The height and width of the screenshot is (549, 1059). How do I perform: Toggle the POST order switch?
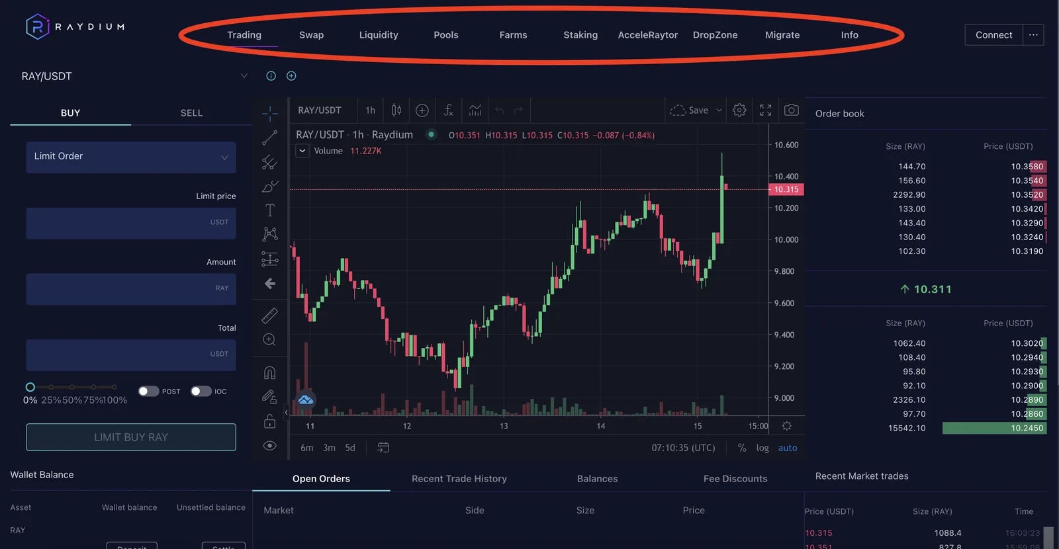pos(148,391)
